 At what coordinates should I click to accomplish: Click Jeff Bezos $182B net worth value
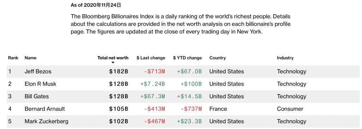pos(119,71)
